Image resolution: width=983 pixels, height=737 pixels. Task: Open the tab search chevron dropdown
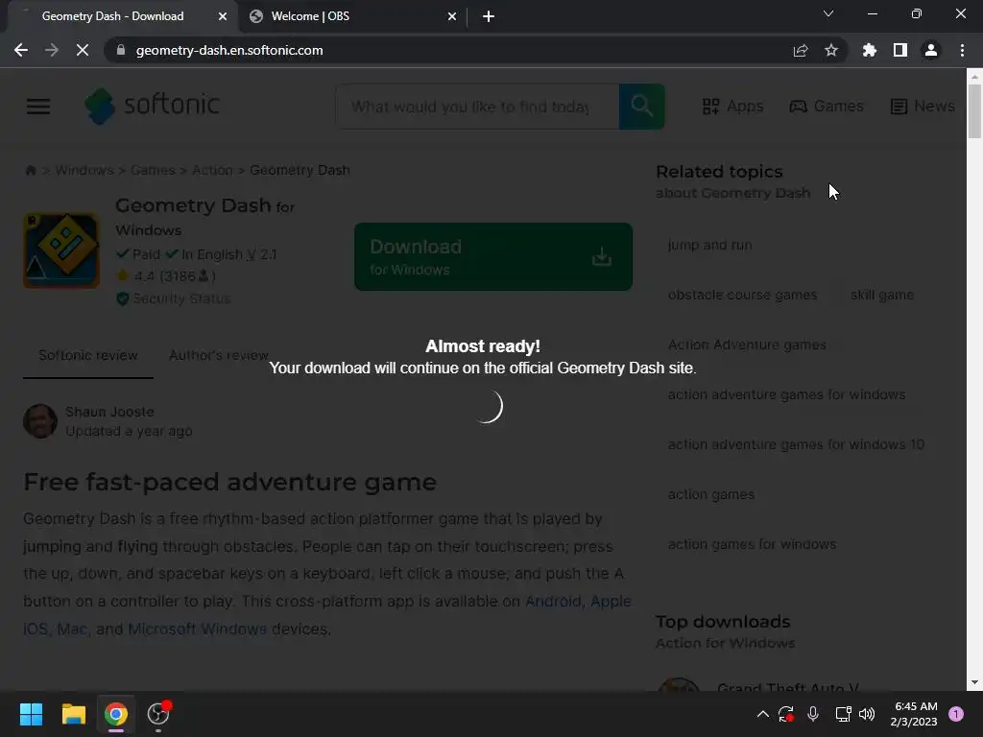(828, 13)
